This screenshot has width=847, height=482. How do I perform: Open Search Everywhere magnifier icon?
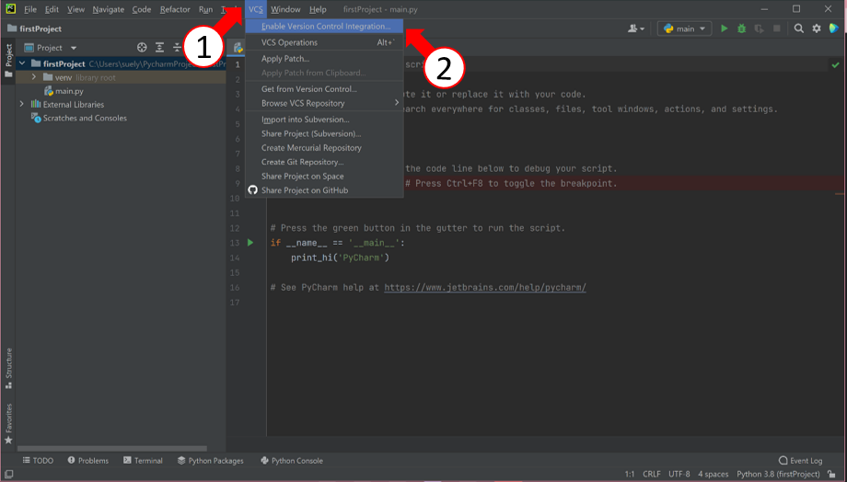coord(799,29)
